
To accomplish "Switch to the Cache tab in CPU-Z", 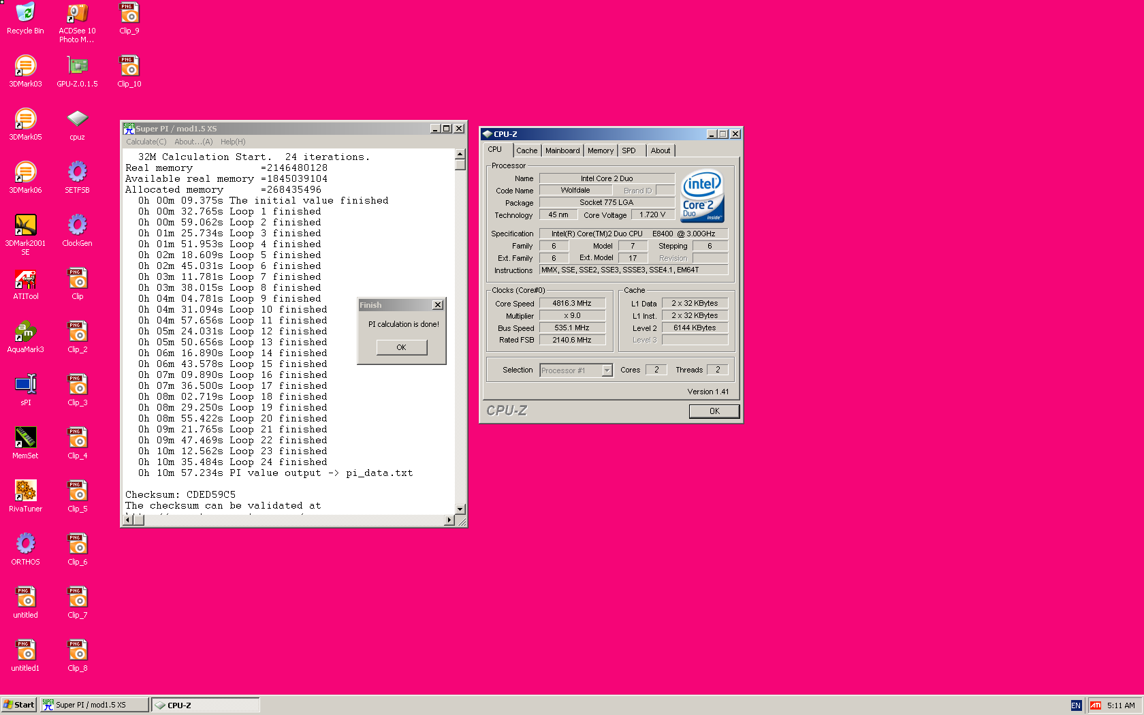I will click(x=526, y=150).
